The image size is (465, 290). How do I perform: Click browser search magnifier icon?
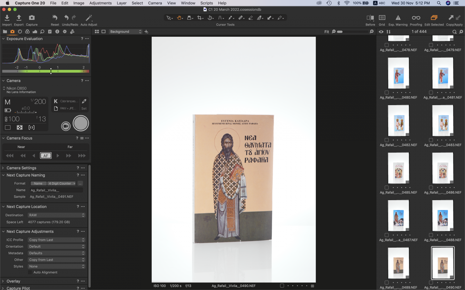pos(455,32)
